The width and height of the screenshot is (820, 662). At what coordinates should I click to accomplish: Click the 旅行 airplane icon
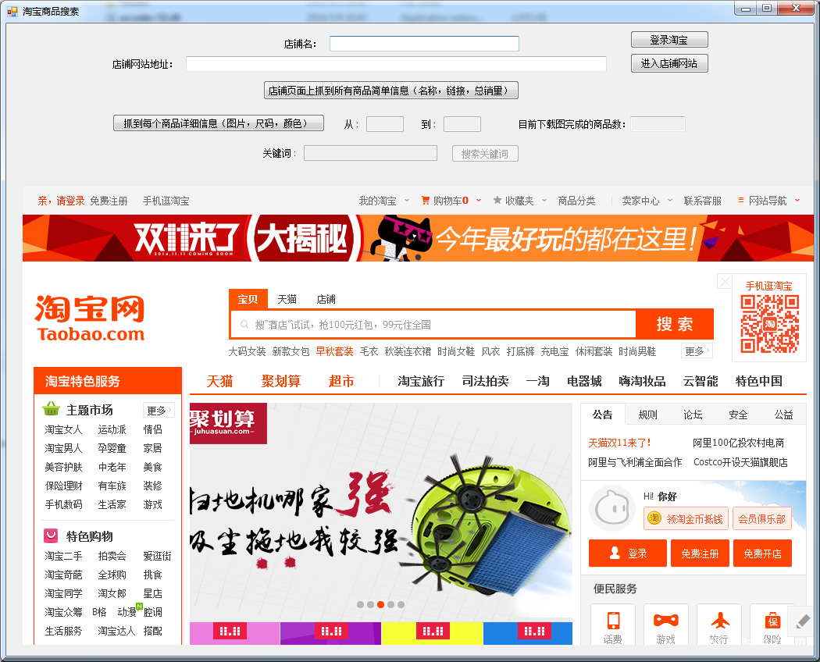pos(719,621)
